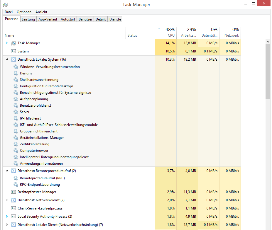Select the System process name
272x230 pixels.
pyautogui.click(x=23, y=51)
